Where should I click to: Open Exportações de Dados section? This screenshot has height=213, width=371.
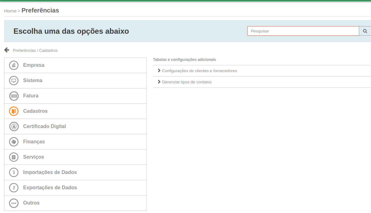(75, 187)
